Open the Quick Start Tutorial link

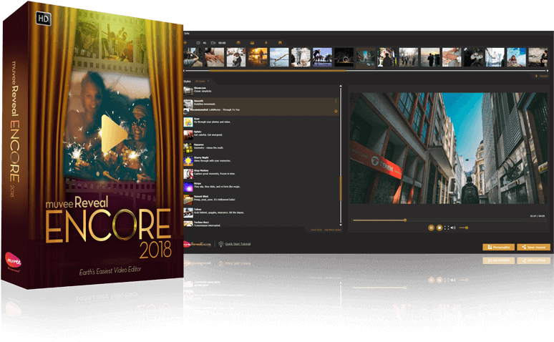pyautogui.click(x=238, y=244)
